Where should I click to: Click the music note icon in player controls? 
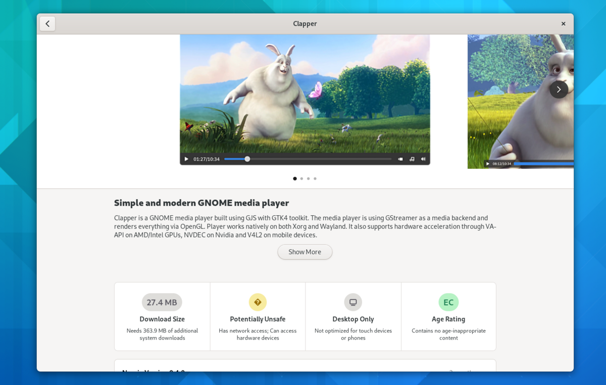pos(412,159)
